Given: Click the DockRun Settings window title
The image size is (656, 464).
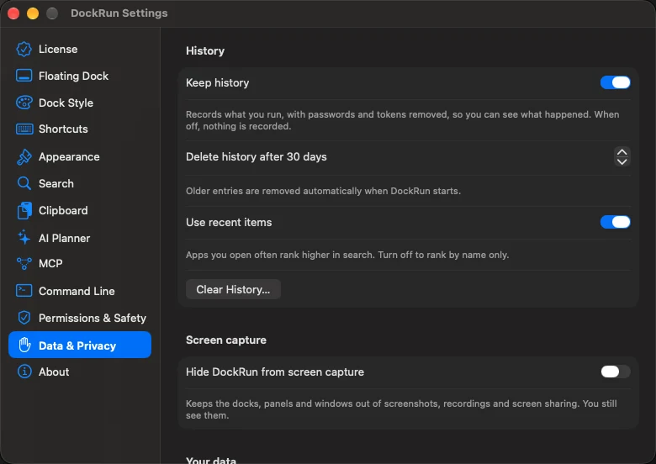Looking at the screenshot, I should pos(119,13).
